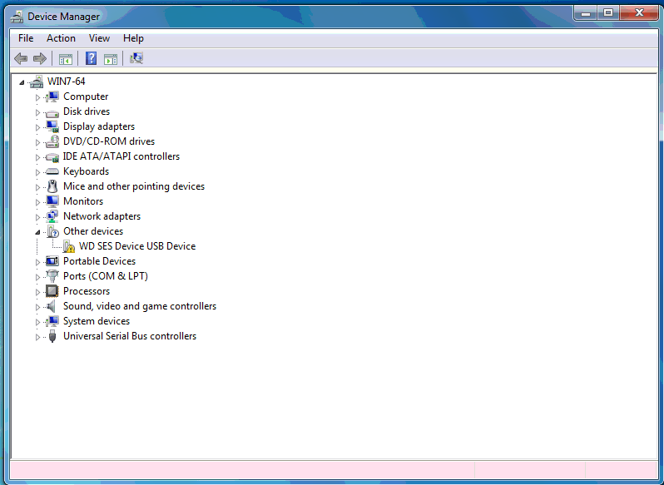Expand the DVD/CD-ROM drives node arrow
The width and height of the screenshot is (664, 485).
37,142
